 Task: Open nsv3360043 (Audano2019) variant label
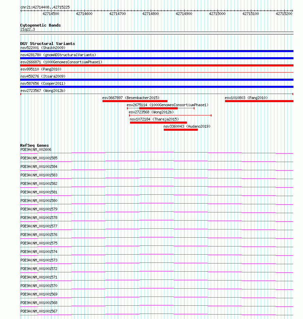point(187,126)
